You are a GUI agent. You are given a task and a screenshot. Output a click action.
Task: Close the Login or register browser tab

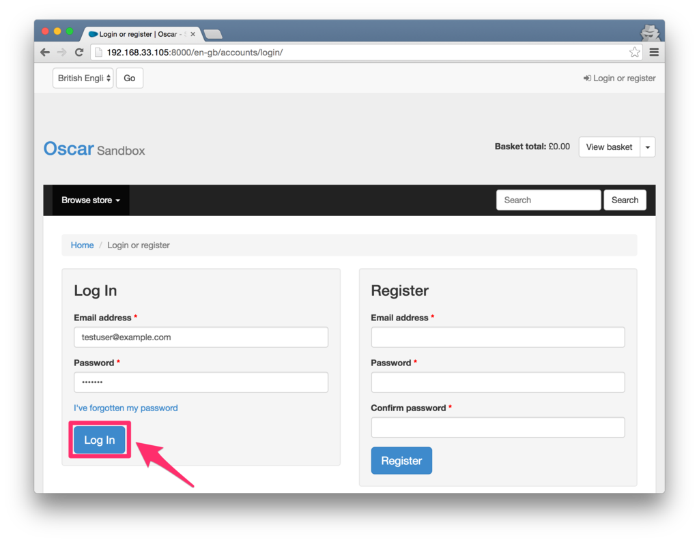(192, 34)
